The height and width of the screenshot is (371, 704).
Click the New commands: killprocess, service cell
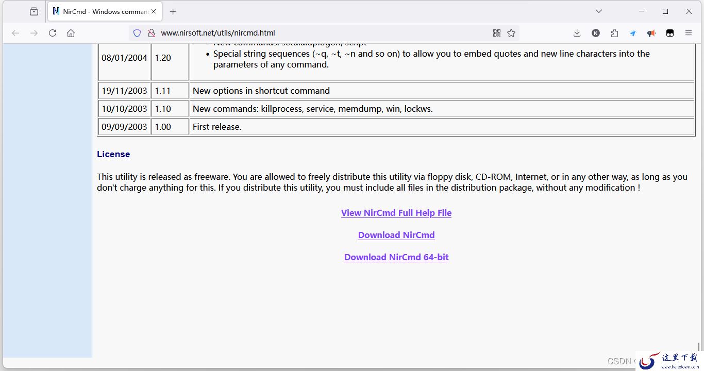(x=442, y=109)
